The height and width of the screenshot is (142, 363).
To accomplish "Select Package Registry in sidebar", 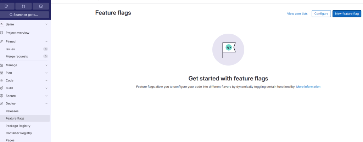I will tap(18, 126).
